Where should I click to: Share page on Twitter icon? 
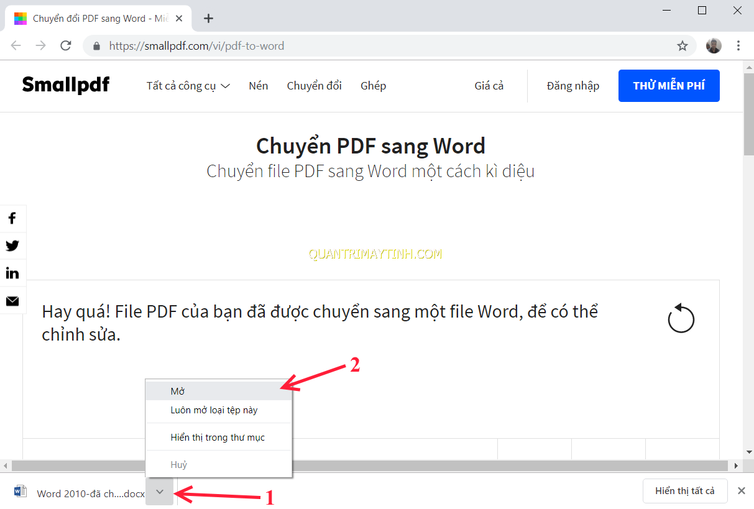(x=12, y=245)
